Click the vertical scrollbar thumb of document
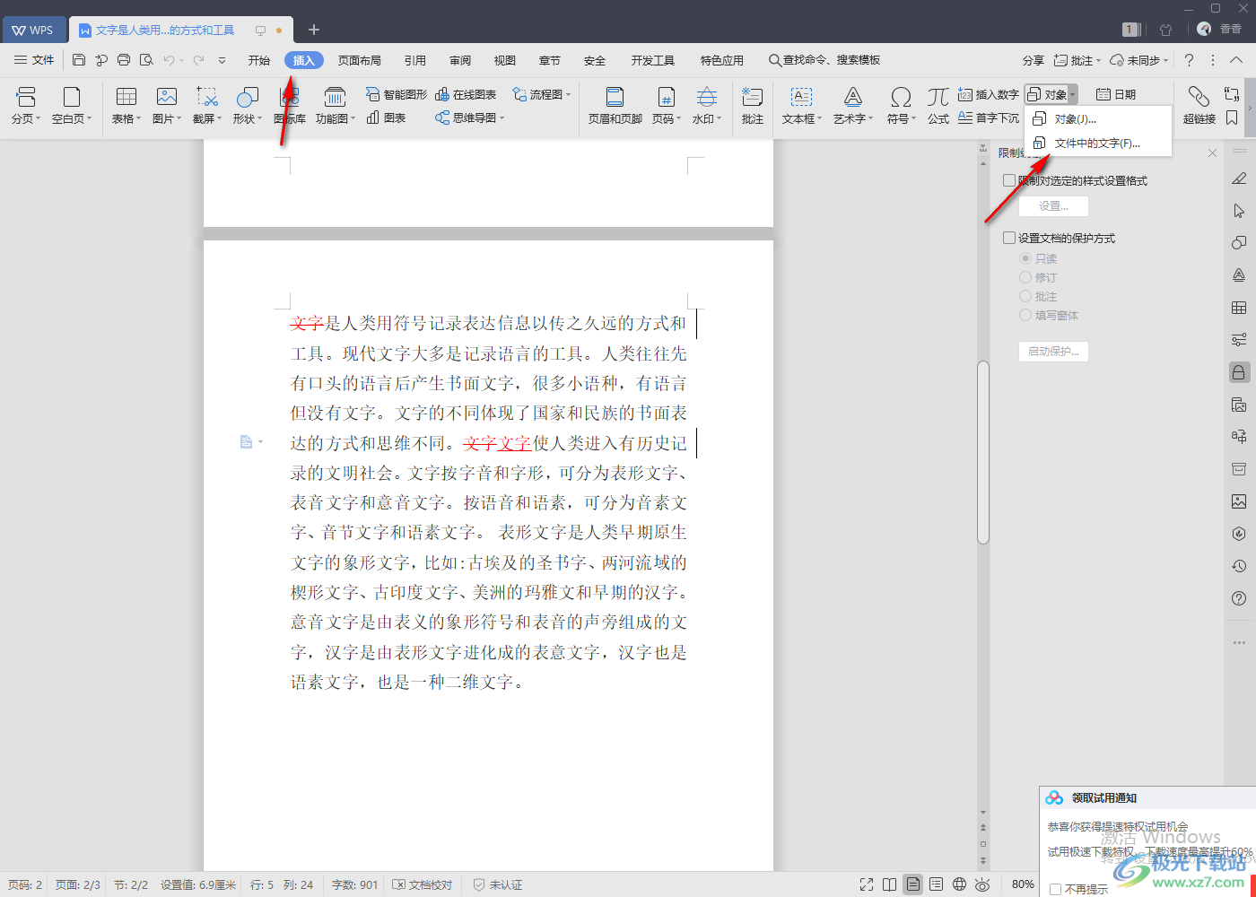 983,452
